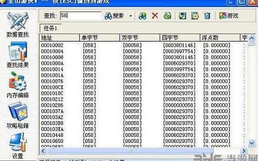Sort by the 单字节 column header
The image size is (258, 161).
click(100, 38)
